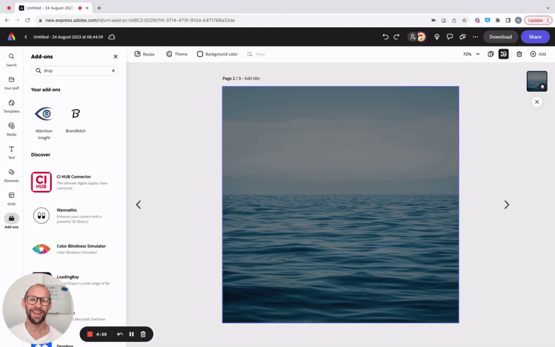Select the page thumbnail on the right
The width and height of the screenshot is (555, 347).
pos(537,81)
